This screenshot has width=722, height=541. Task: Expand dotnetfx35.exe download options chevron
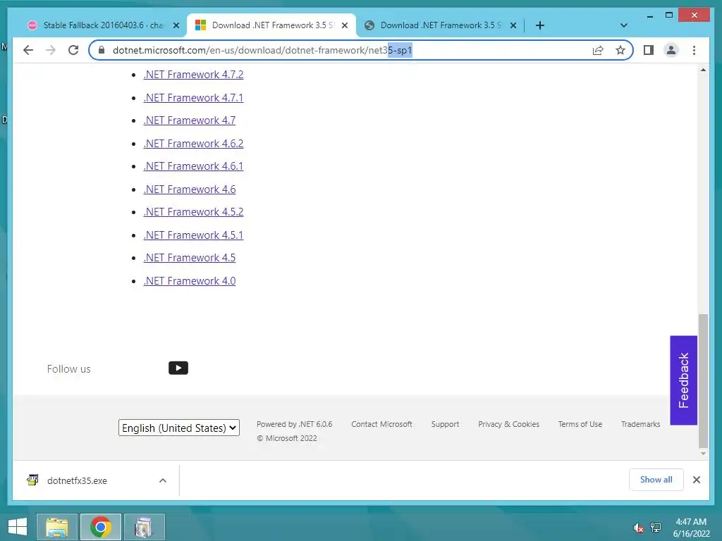pyautogui.click(x=163, y=480)
